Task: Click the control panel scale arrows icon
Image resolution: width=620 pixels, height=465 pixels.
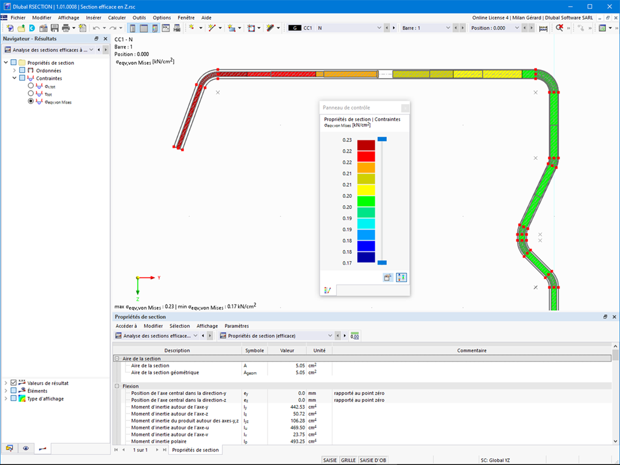Action: (401, 277)
